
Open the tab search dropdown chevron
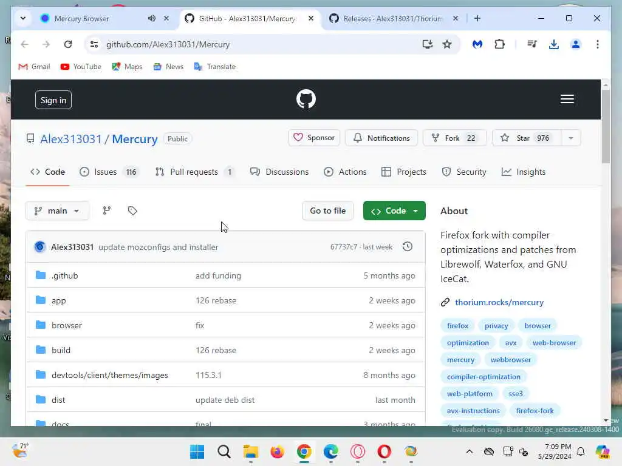point(23,18)
